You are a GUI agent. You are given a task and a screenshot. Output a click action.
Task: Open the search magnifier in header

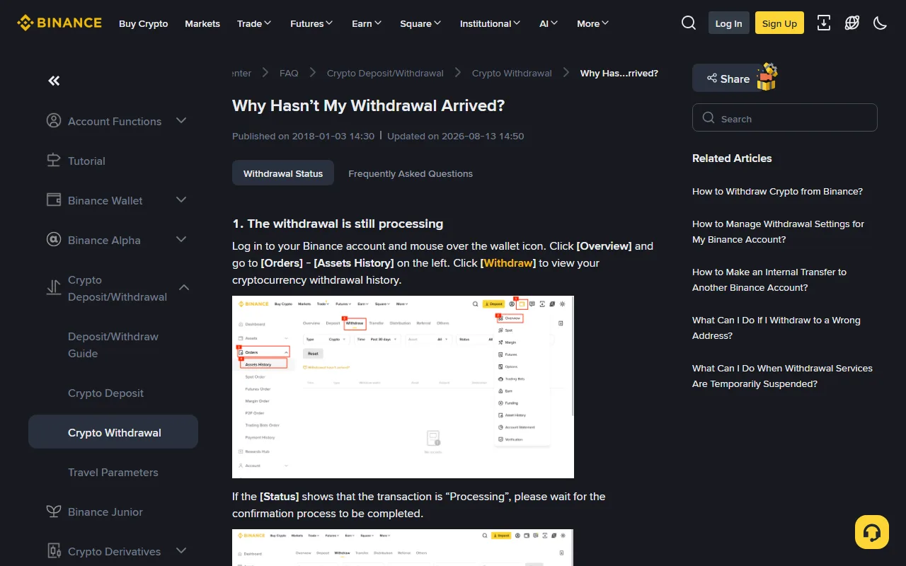coord(689,23)
